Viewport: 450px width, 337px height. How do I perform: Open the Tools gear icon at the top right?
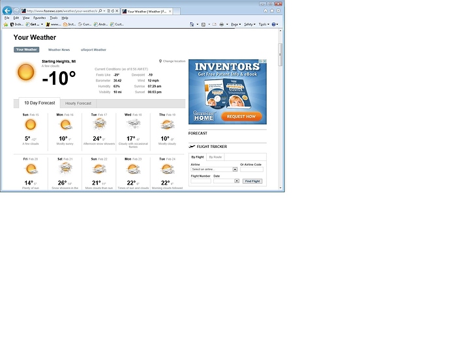click(278, 11)
